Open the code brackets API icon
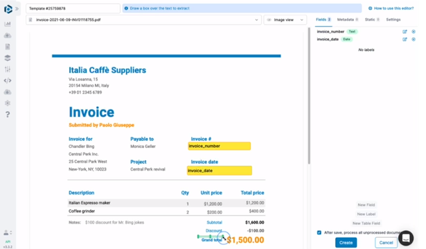 pos(7,80)
